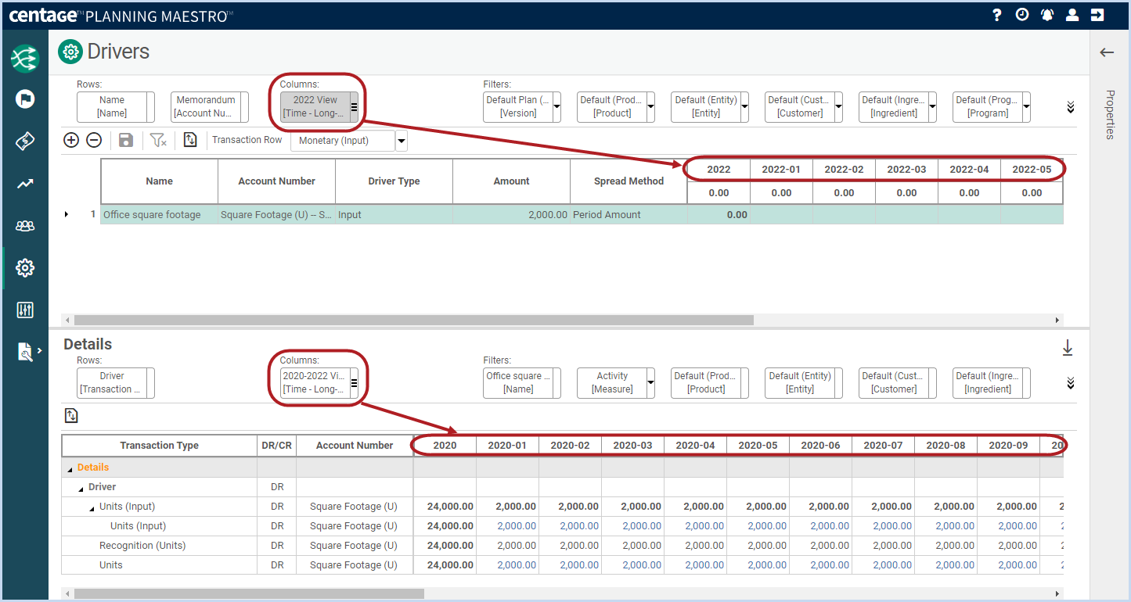Viewport: 1131px width, 602px height.
Task: Click the Driver Type column header
Action: pos(394,181)
